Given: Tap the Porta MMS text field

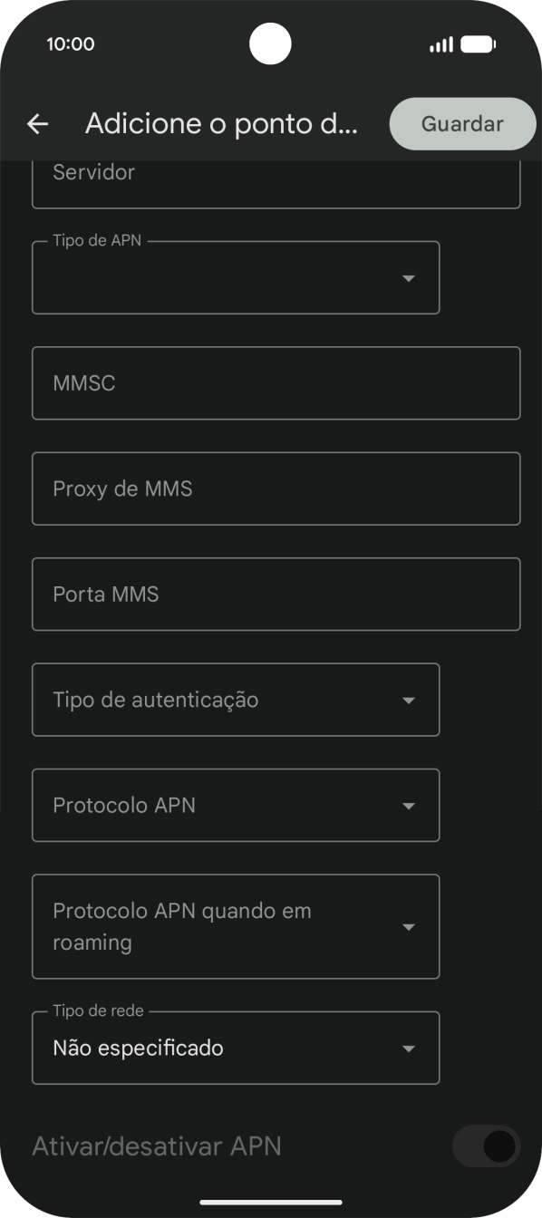Looking at the screenshot, I should point(276,594).
